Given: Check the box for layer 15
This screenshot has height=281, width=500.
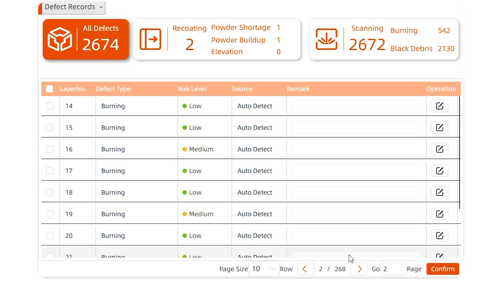Looking at the screenshot, I should coord(49,127).
